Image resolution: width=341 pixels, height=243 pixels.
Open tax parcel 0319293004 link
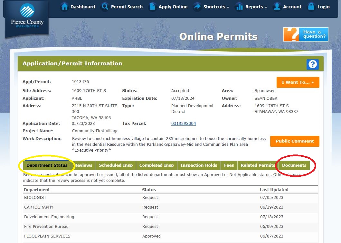coord(184,124)
